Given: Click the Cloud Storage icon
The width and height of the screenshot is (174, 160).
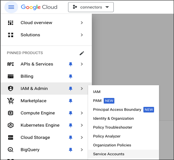Looking at the screenshot, I should 11,137.
